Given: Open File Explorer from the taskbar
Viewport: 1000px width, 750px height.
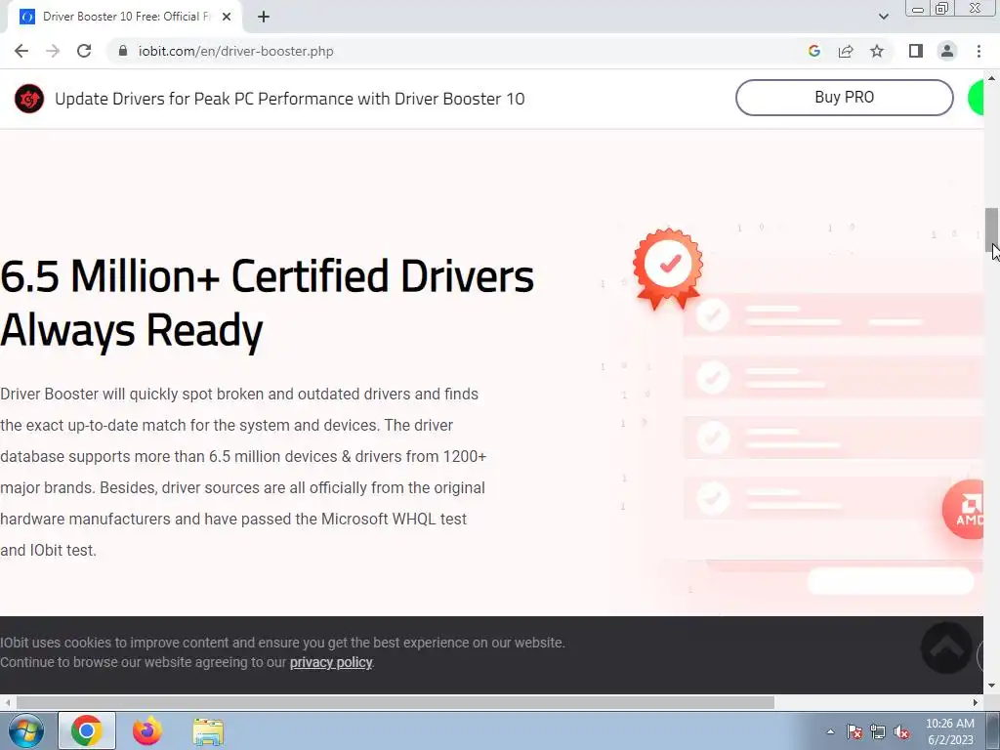Looking at the screenshot, I should tap(208, 730).
